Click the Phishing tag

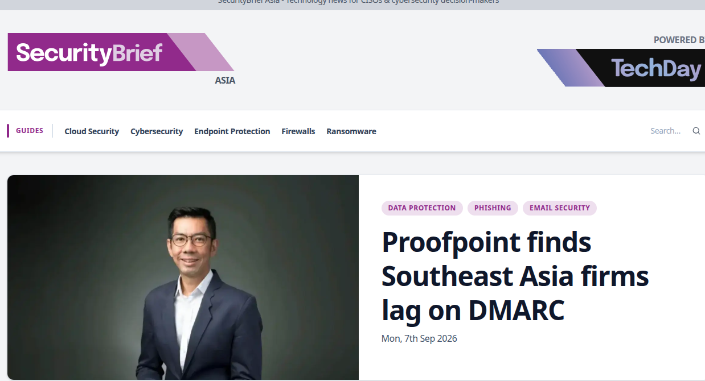[x=493, y=208]
